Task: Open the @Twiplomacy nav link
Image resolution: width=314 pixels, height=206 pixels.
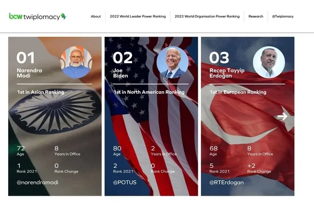Action: point(283,16)
